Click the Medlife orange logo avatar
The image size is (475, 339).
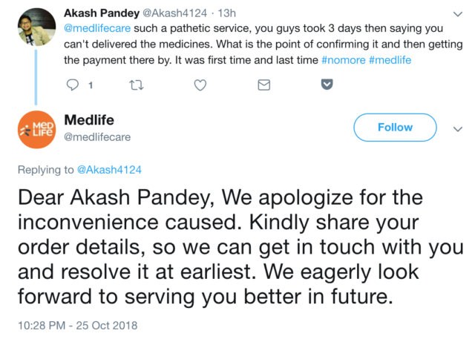pos(33,127)
